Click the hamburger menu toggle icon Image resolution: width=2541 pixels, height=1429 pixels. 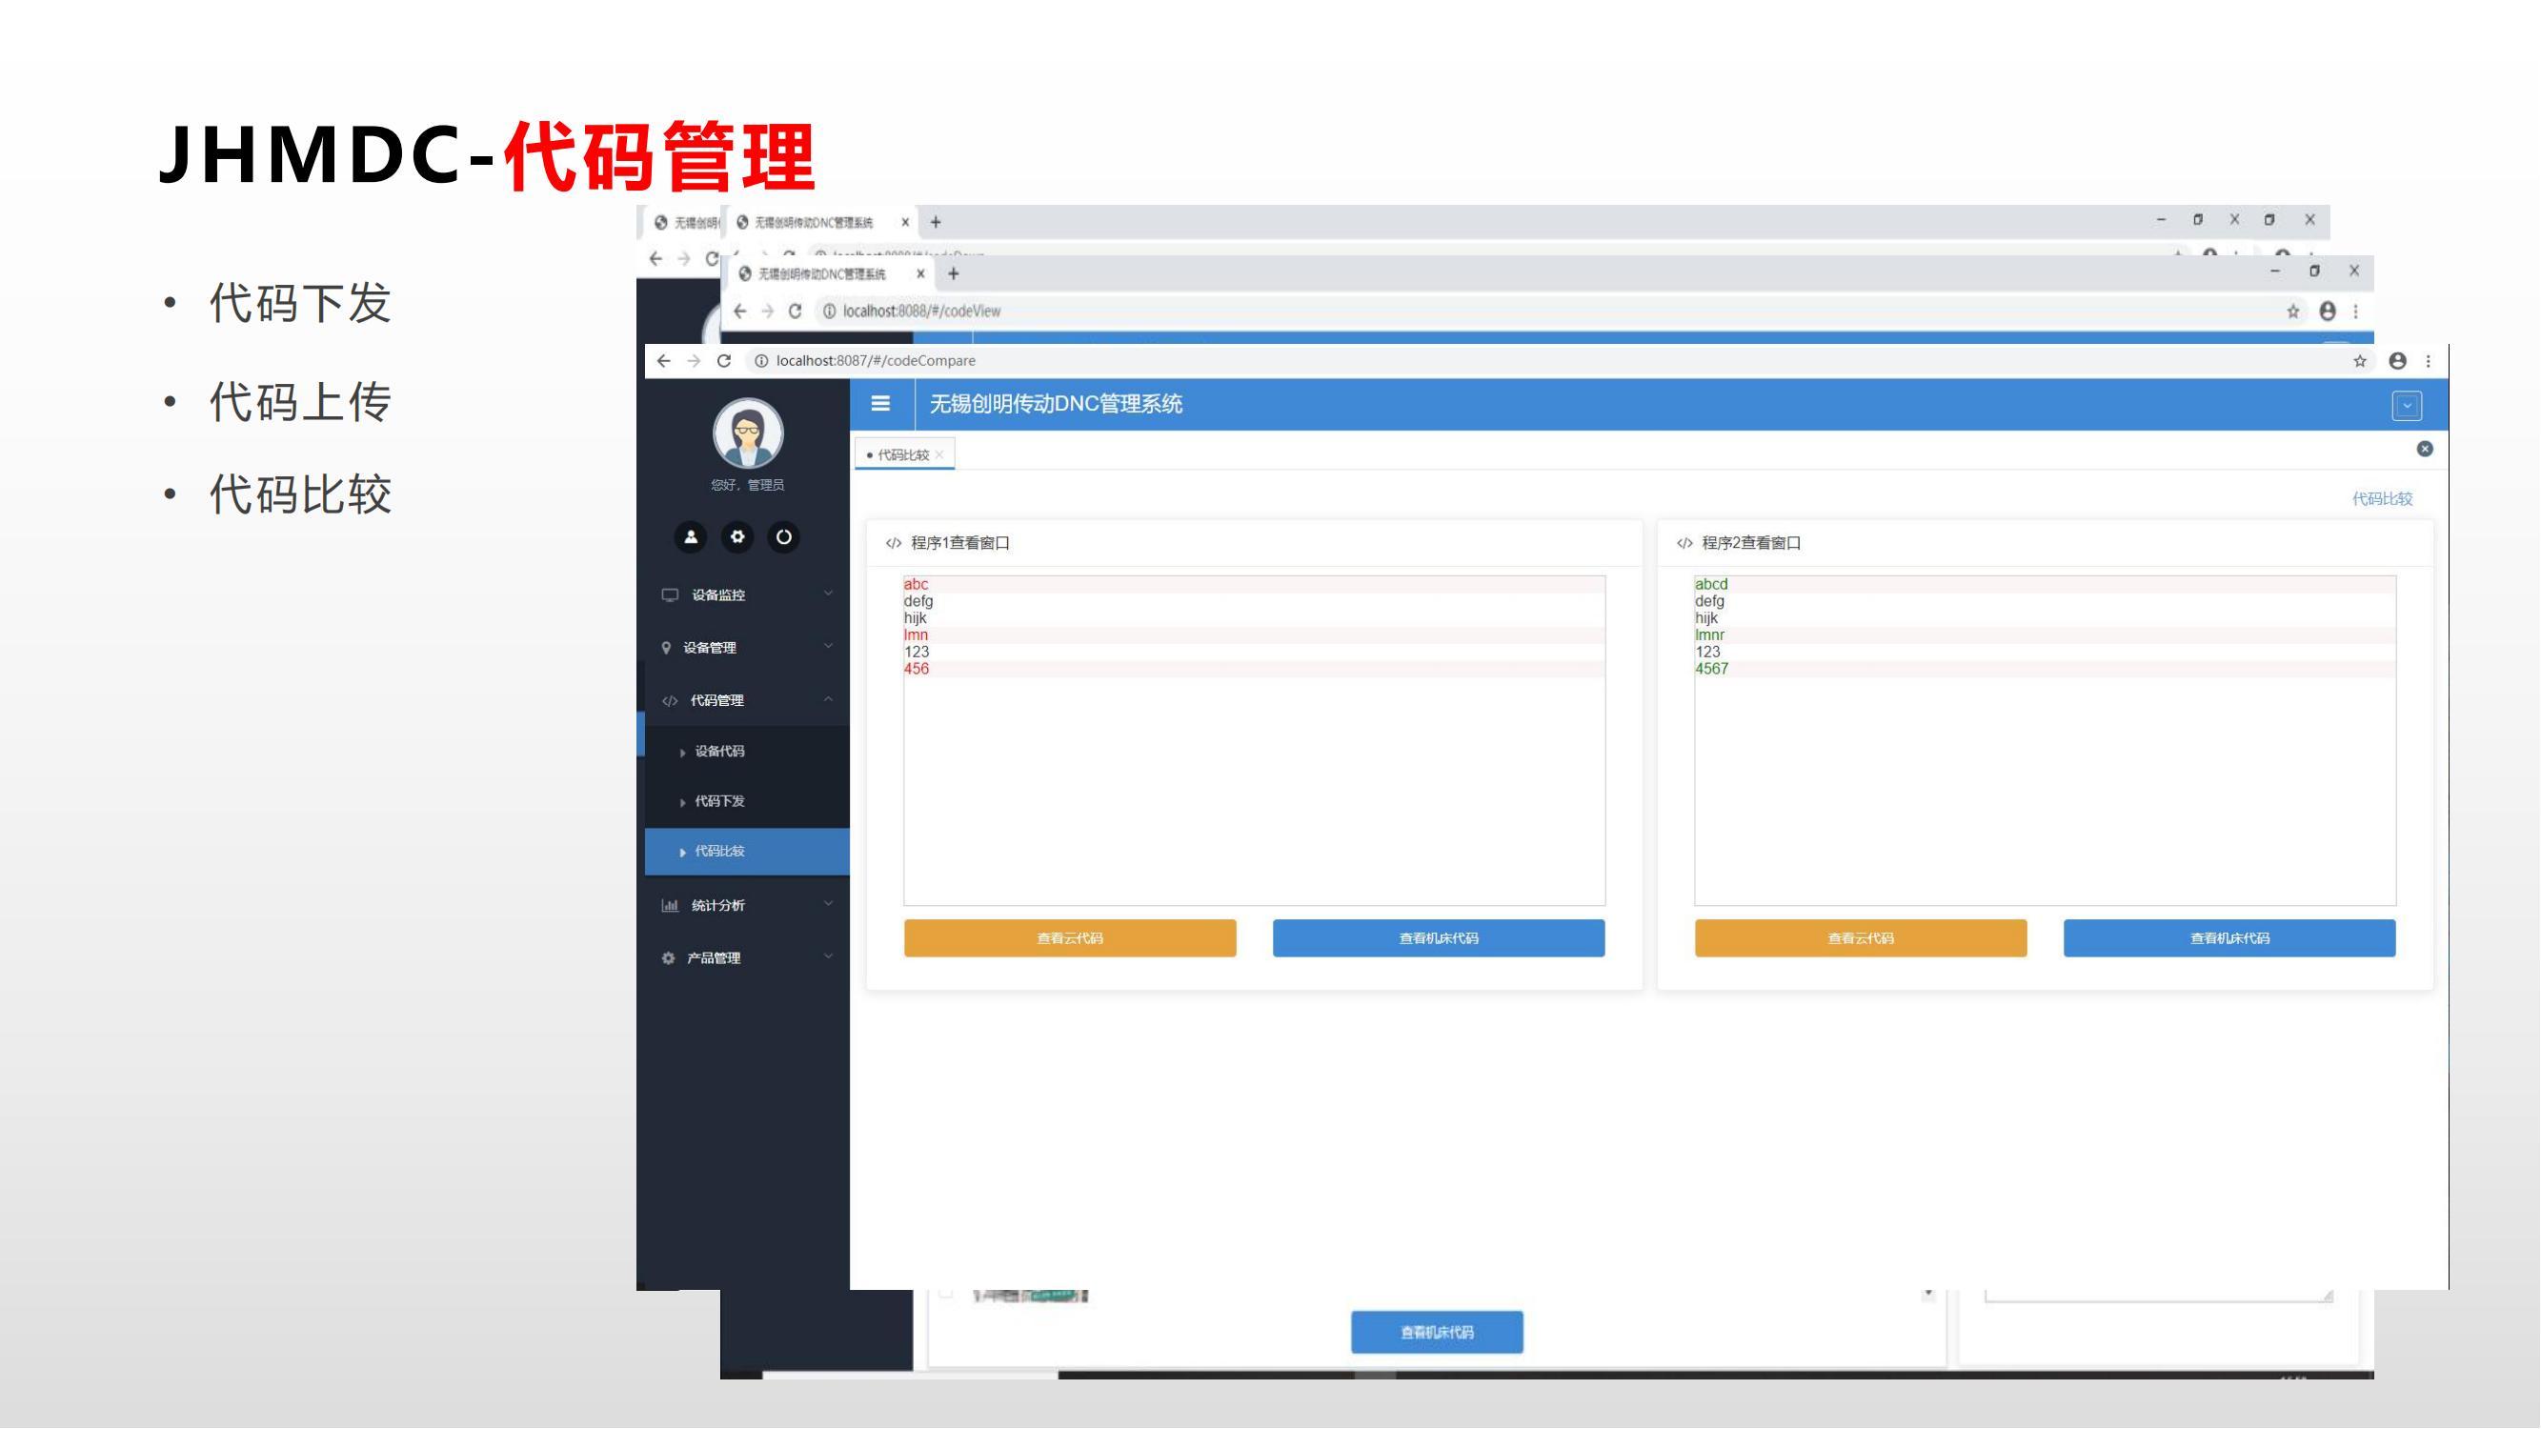click(x=880, y=403)
